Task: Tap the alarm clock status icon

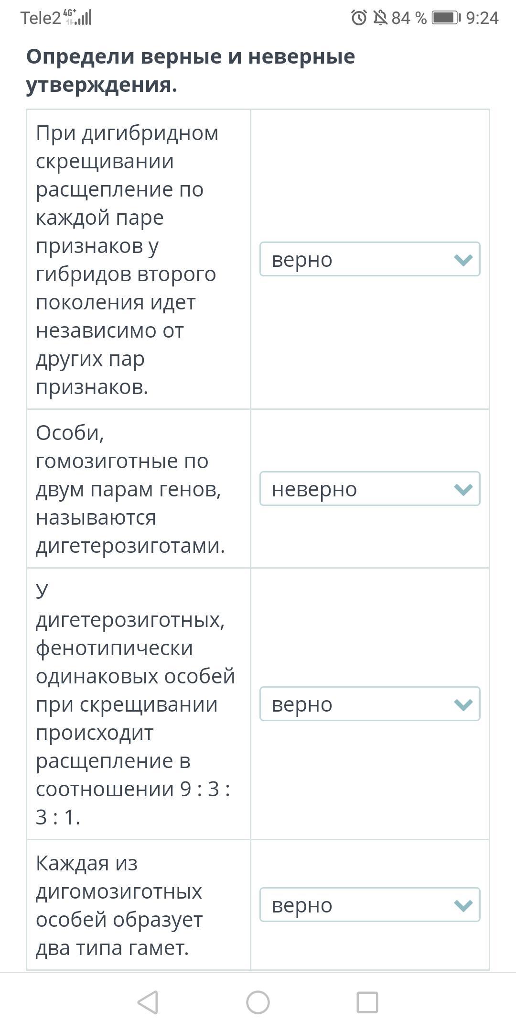Action: tap(359, 18)
